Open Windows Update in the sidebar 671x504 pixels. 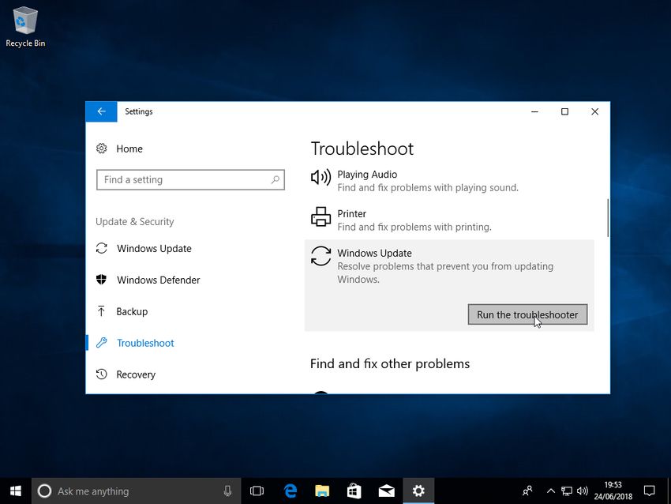[154, 248]
